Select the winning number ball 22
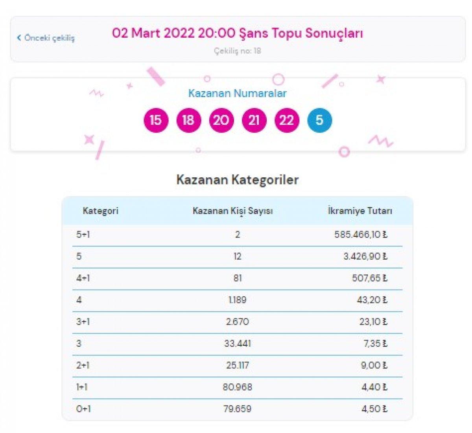 [x=287, y=120]
